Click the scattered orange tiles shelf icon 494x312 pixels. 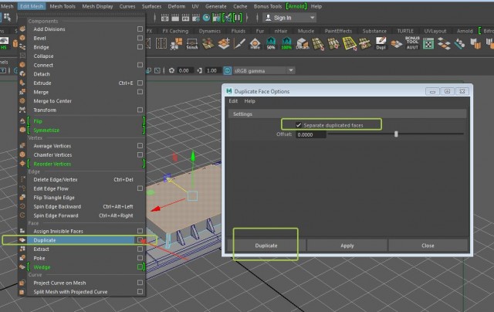(444, 44)
